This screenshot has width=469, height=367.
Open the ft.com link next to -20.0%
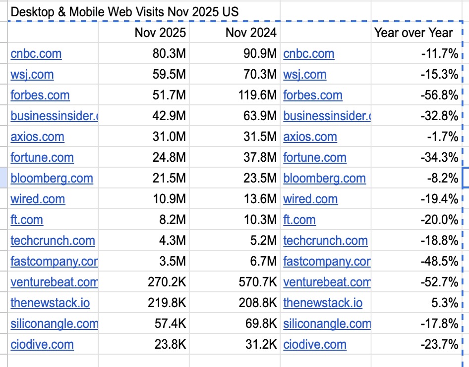point(299,220)
